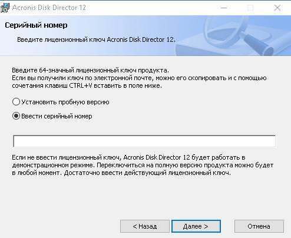Select the 'Установить пробную версию' radio button
The width and height of the screenshot is (291, 238).
(16, 102)
